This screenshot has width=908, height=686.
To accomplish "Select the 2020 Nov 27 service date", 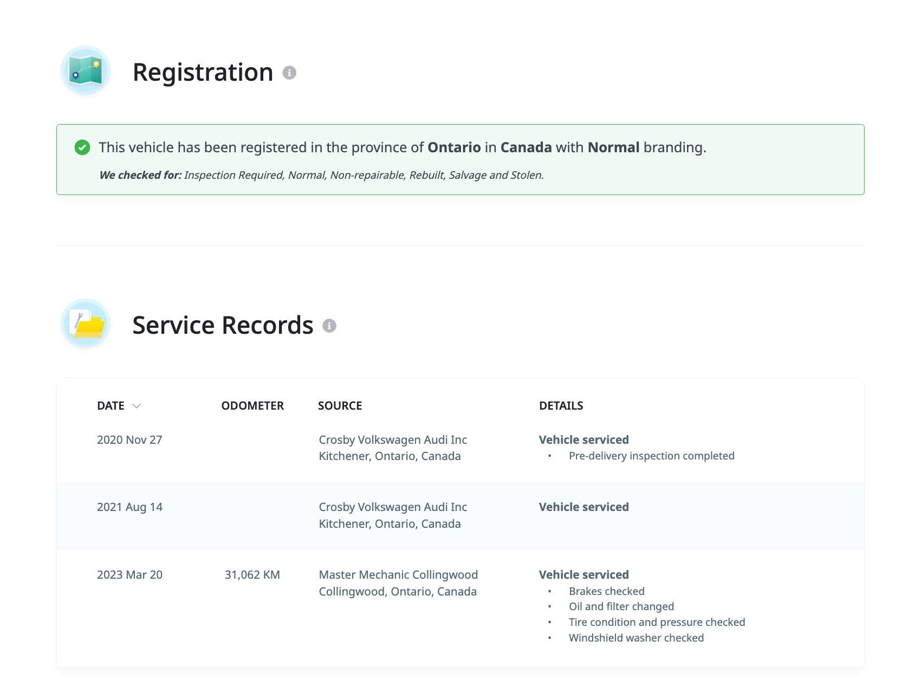I will pos(129,440).
